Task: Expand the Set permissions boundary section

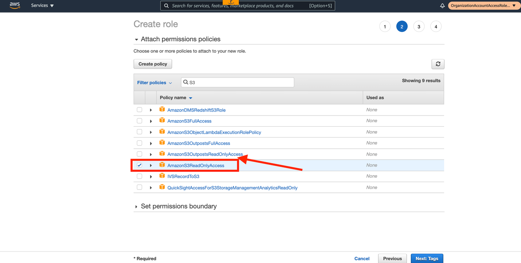Action: 176,206
